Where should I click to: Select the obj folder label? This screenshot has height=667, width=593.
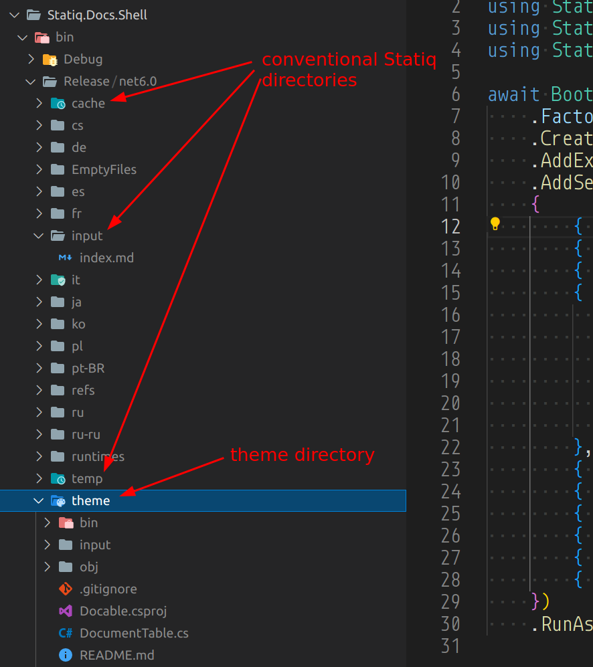(x=89, y=567)
